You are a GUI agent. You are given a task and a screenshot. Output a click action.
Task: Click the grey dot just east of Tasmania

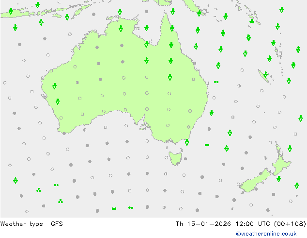click(x=185, y=159)
